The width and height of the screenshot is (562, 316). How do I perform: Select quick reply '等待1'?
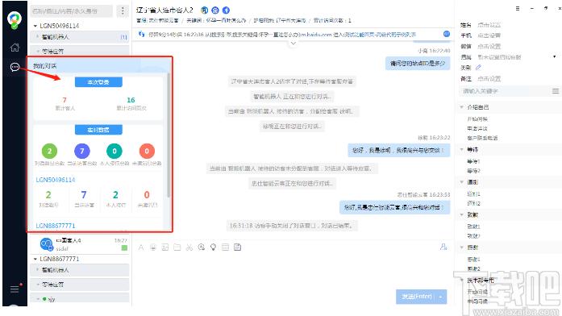tap(473, 161)
